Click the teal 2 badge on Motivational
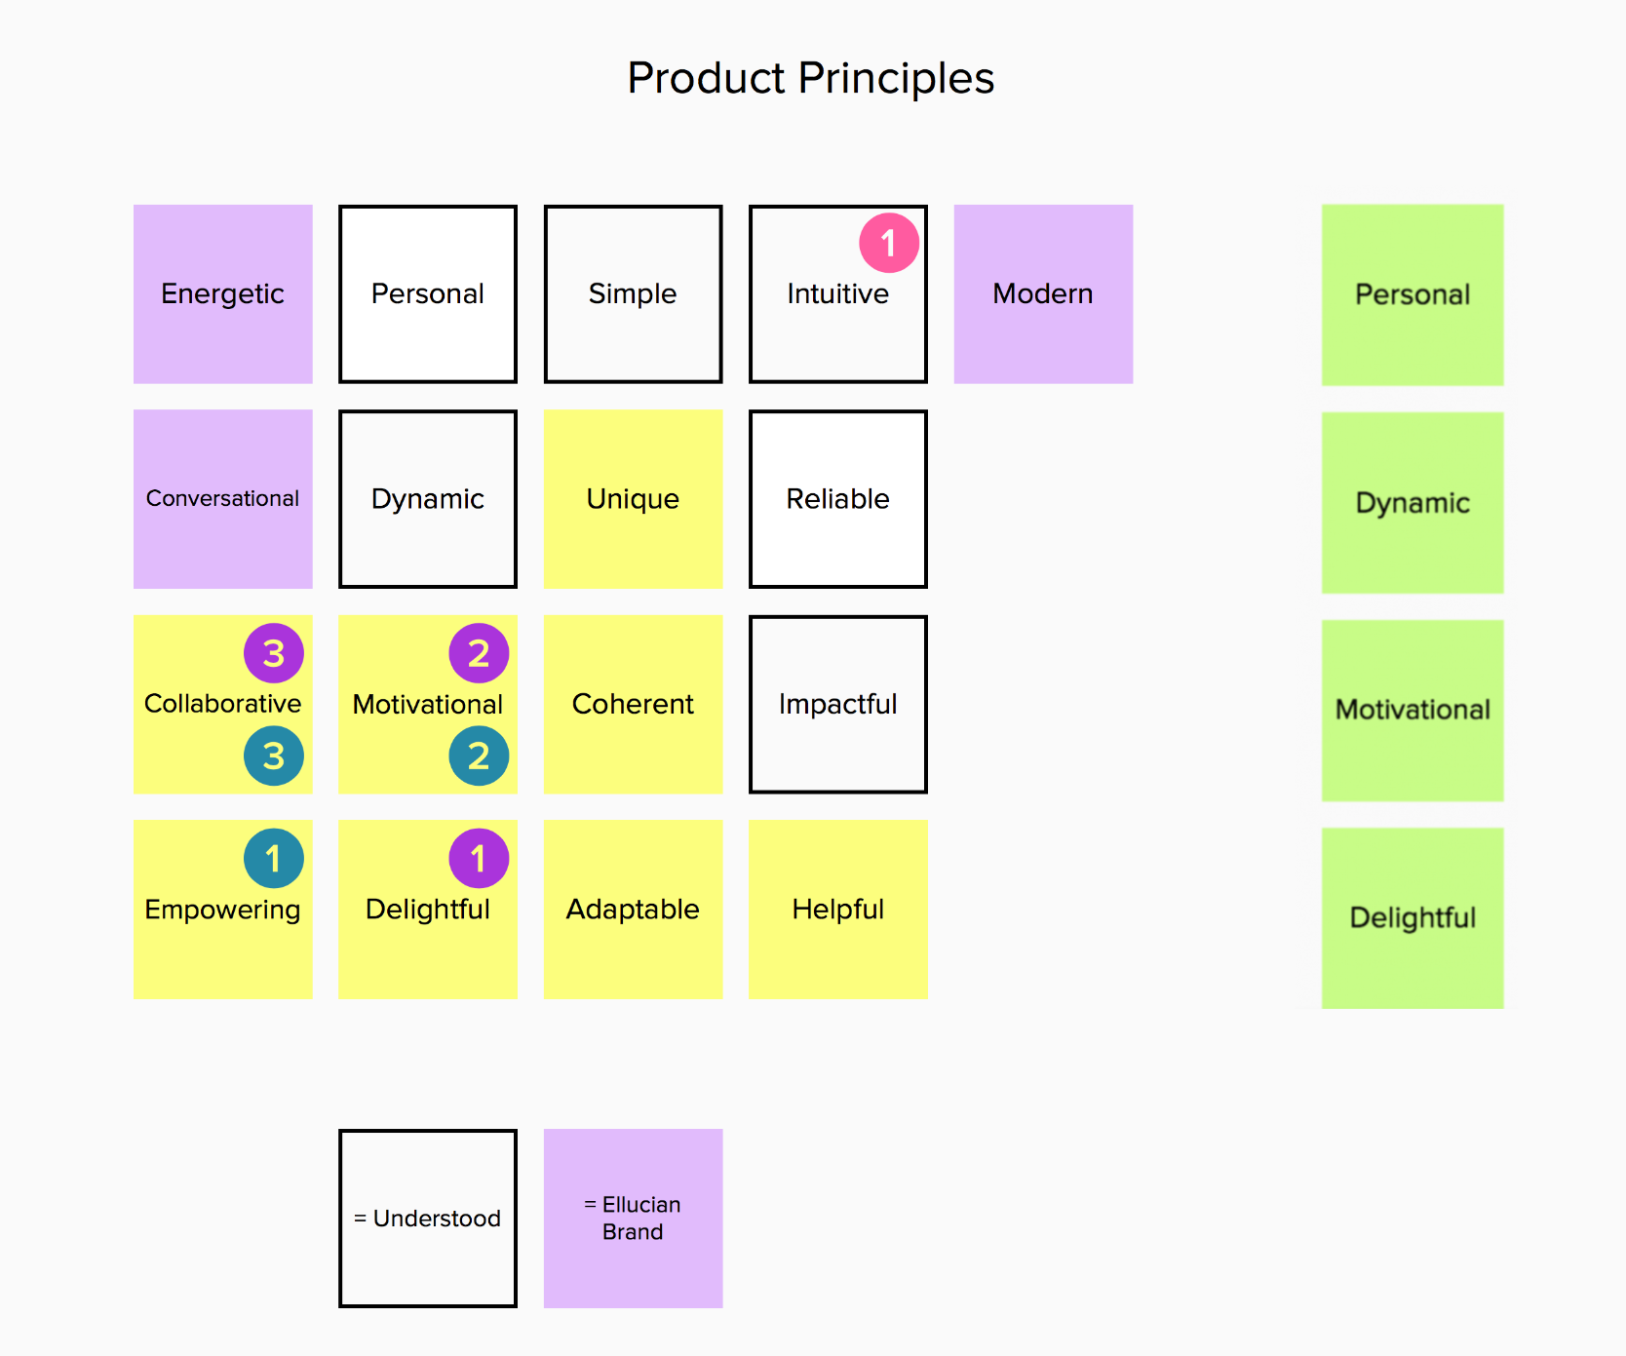Screen dimensions: 1626x1356 point(479,755)
